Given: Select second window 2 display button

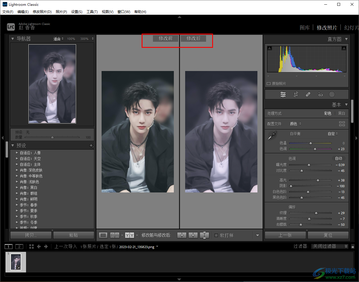Looking at the screenshot, I should pyautogui.click(x=19, y=247).
